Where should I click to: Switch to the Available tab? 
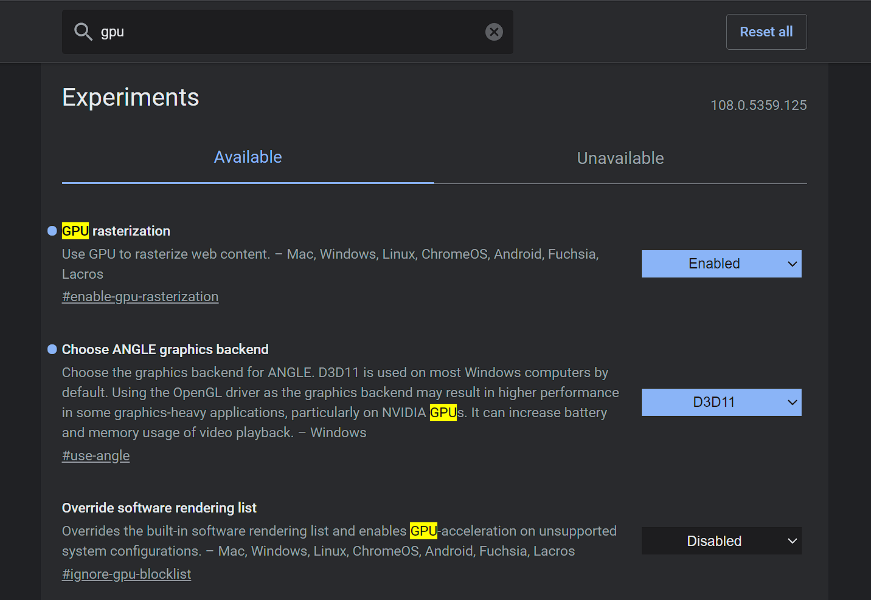[x=248, y=157]
